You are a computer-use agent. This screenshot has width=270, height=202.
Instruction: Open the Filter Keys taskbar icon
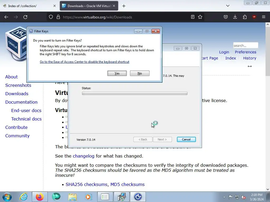click(138, 197)
